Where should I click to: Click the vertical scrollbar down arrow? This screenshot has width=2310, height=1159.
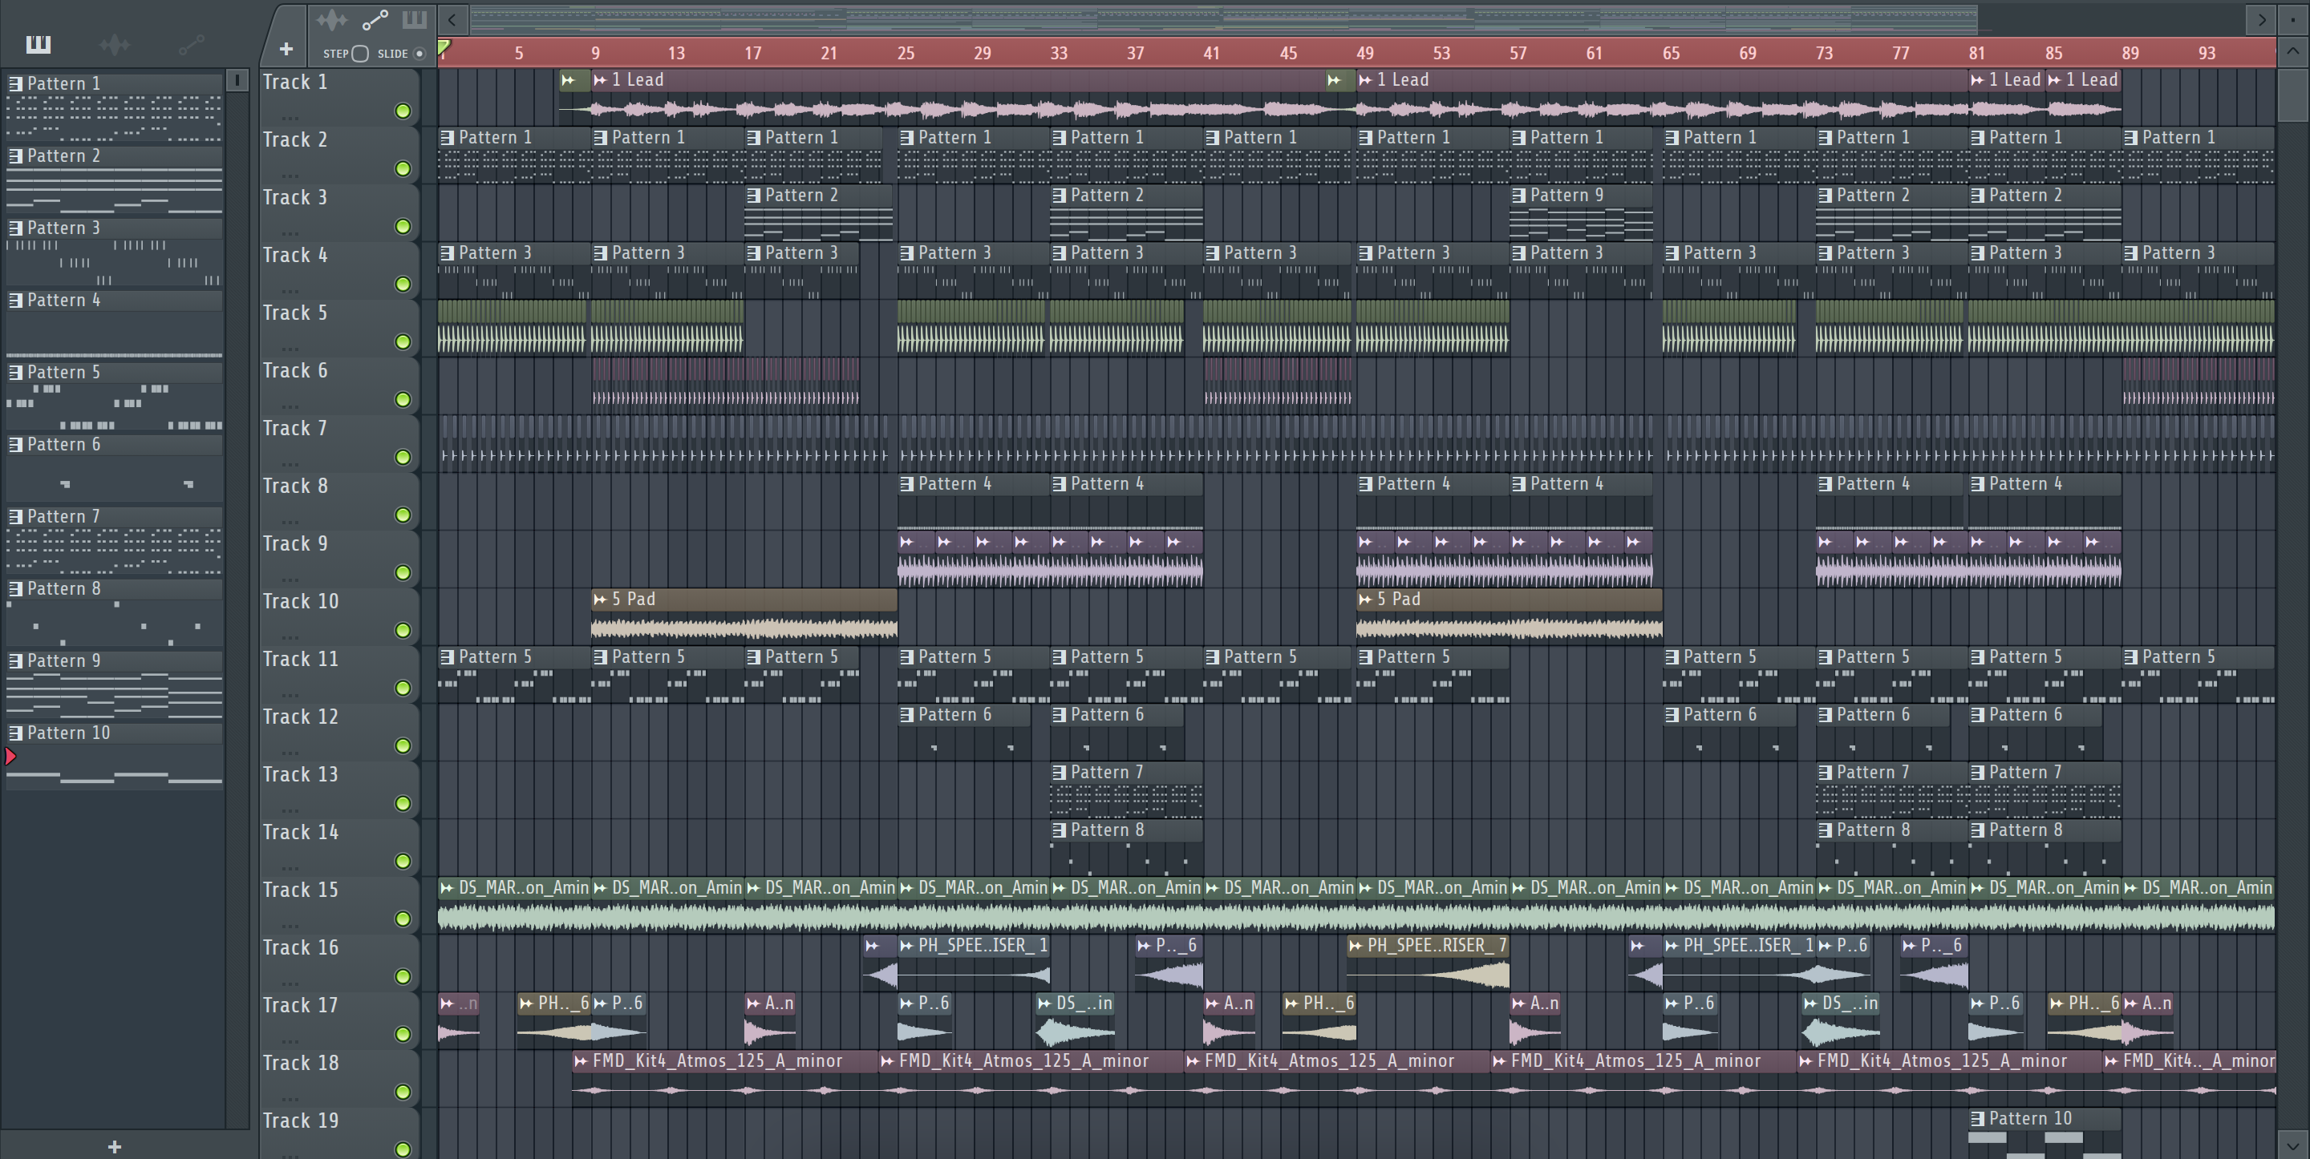(x=2293, y=1145)
